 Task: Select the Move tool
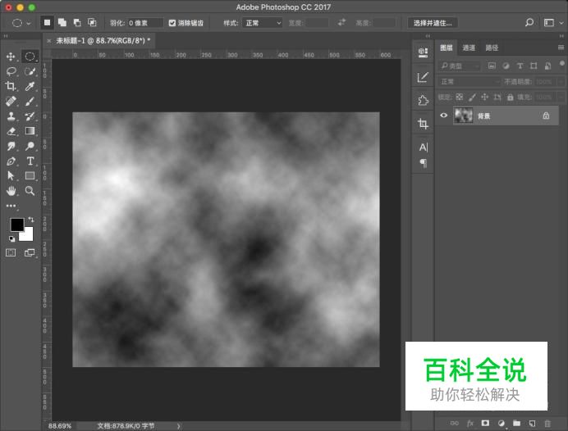pyautogui.click(x=11, y=57)
